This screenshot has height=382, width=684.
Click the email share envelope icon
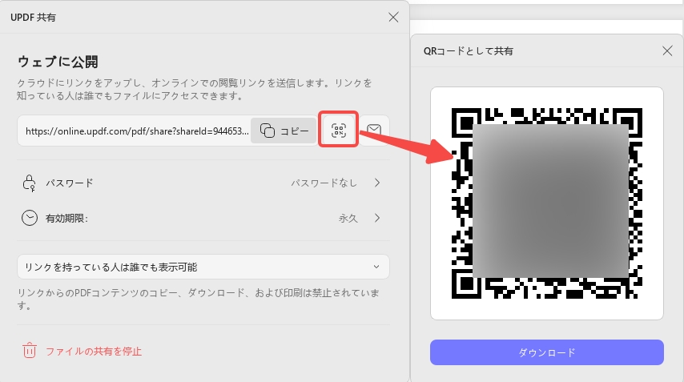[374, 130]
